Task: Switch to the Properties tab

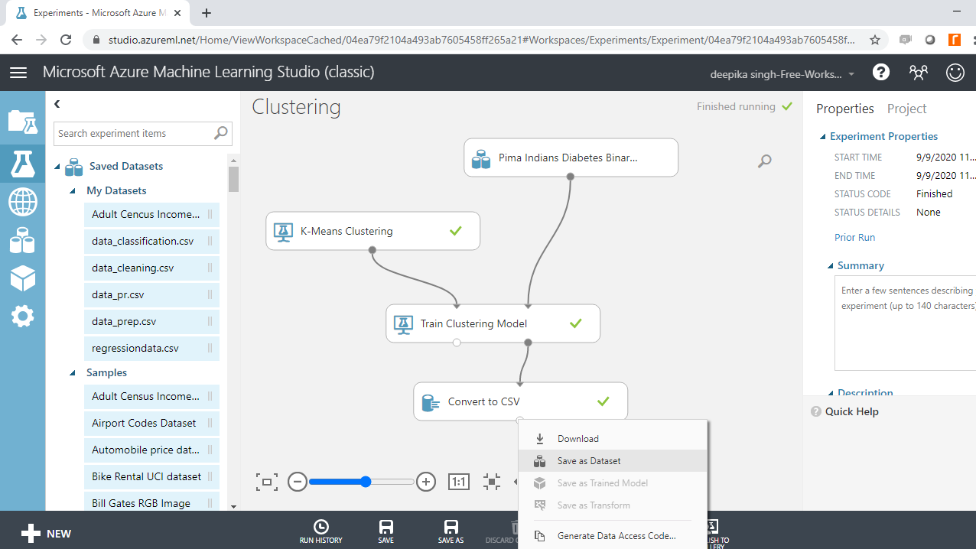Action: [844, 109]
